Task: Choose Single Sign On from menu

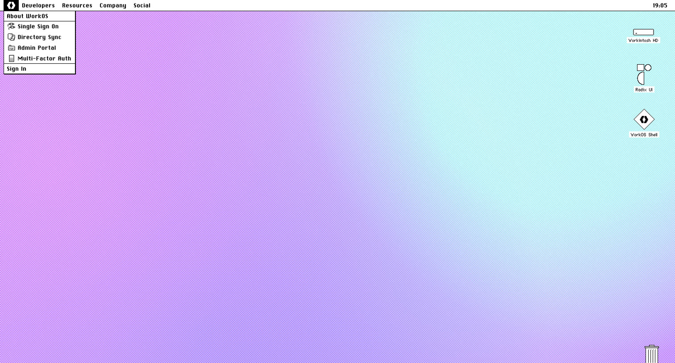Action: [40, 26]
